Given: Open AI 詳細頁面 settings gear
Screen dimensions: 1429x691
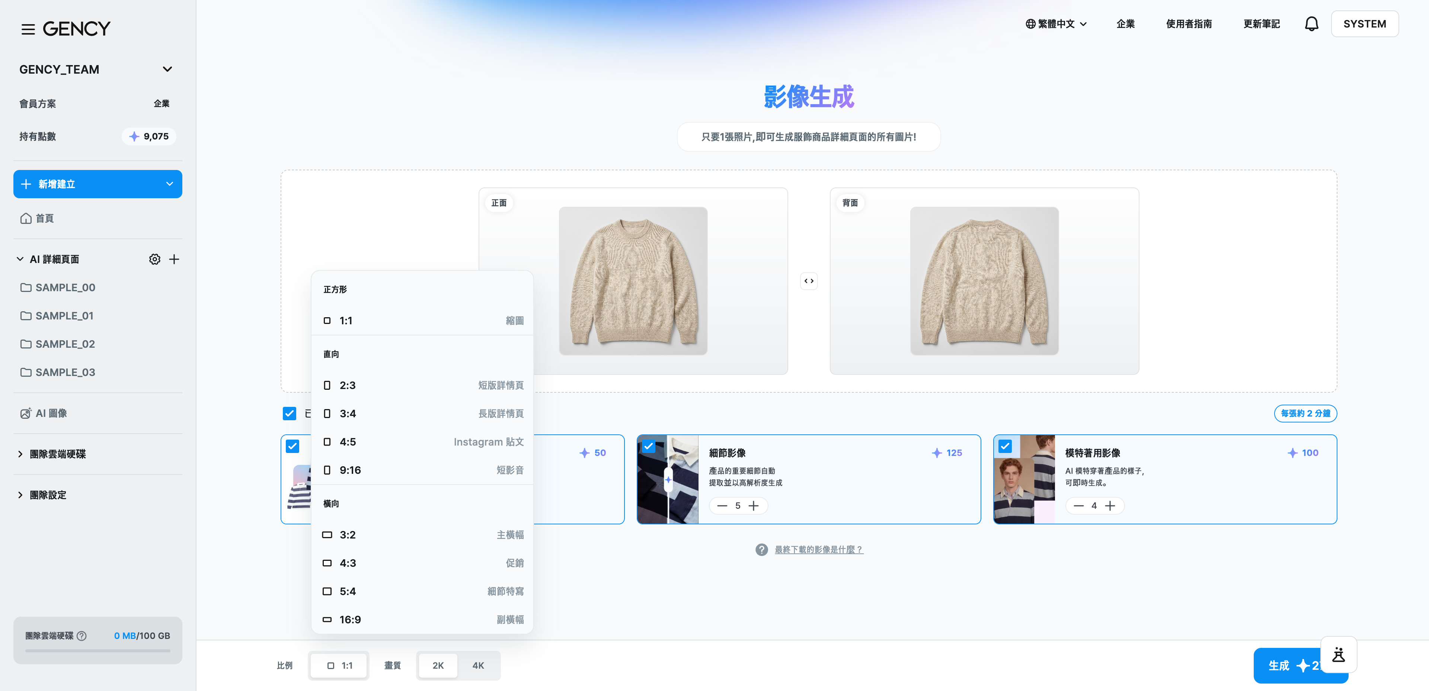Looking at the screenshot, I should click(155, 259).
